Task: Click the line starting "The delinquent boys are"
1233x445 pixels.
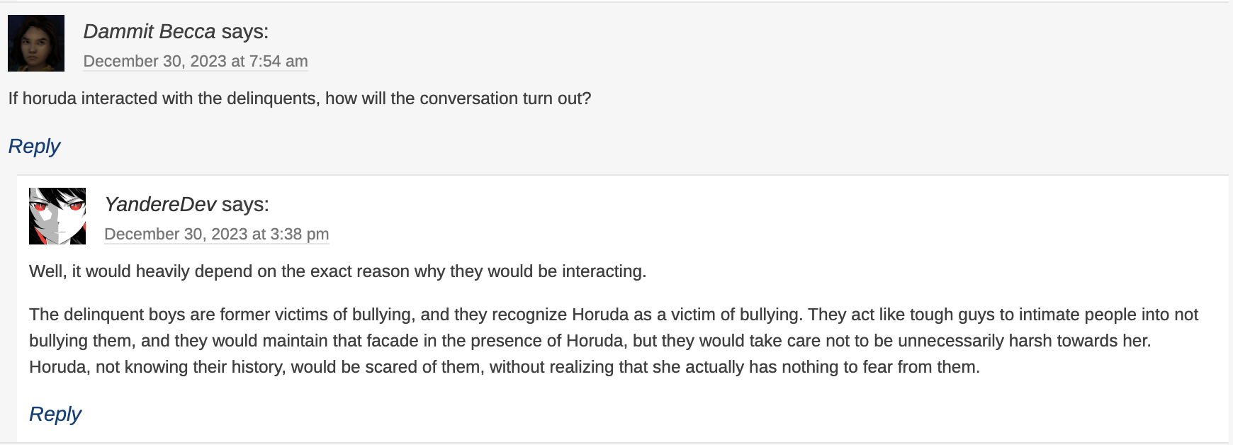Action: click(614, 315)
